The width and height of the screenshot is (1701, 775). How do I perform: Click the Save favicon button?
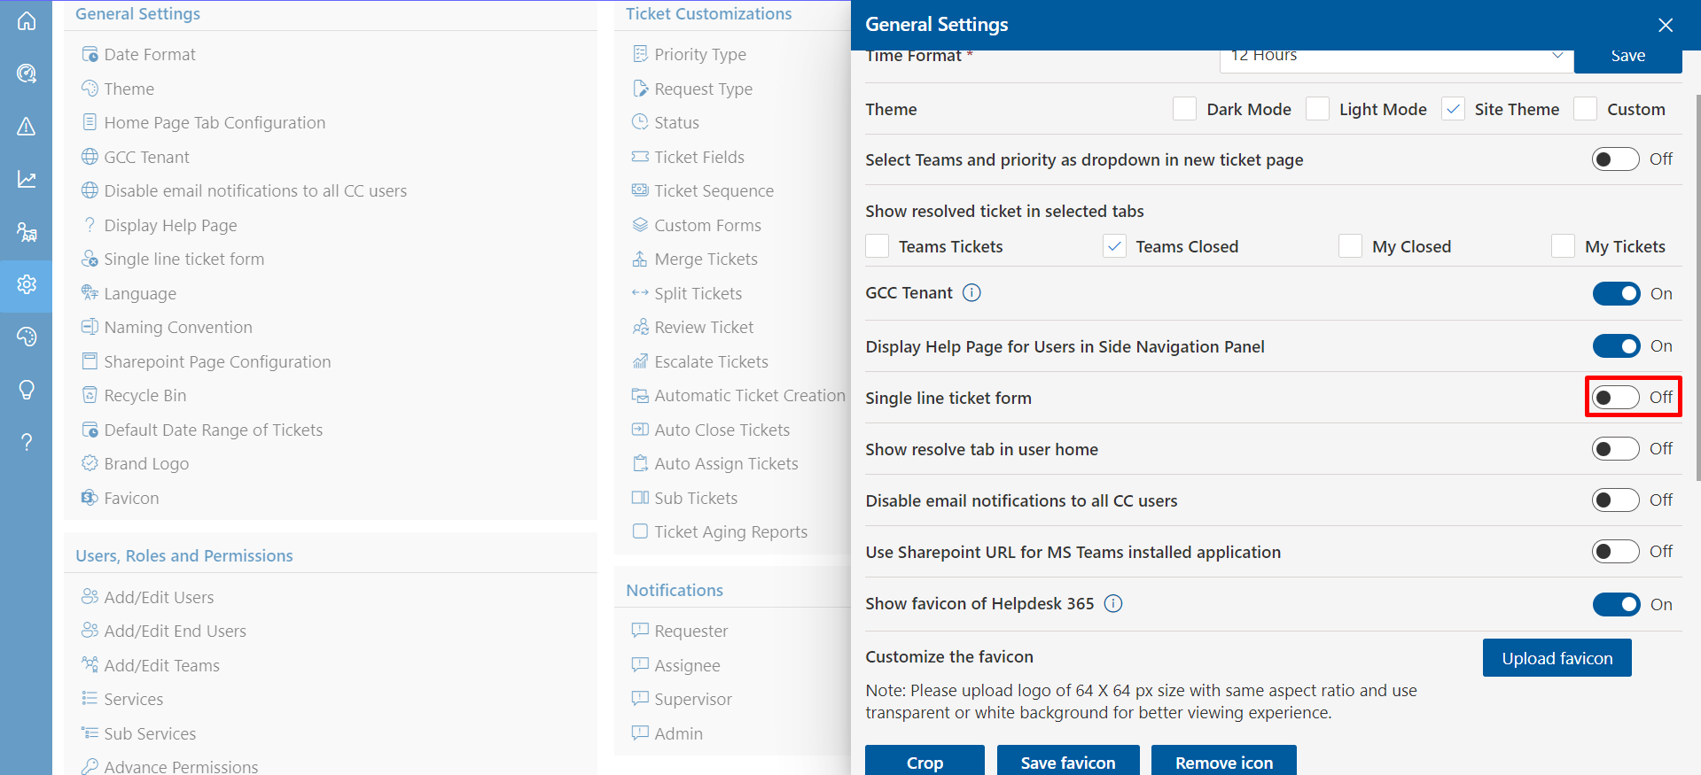pos(1068,761)
